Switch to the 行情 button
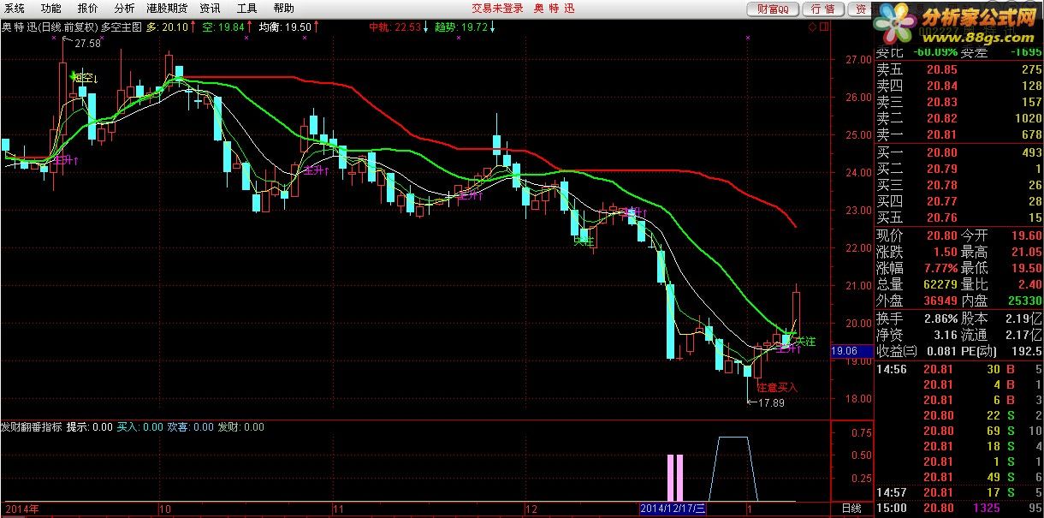1044x518 pixels. click(823, 9)
